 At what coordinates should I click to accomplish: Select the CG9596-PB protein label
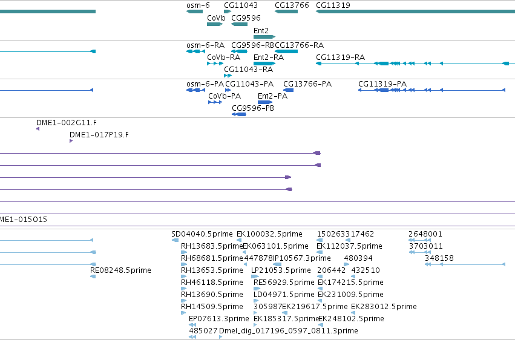[253, 108]
